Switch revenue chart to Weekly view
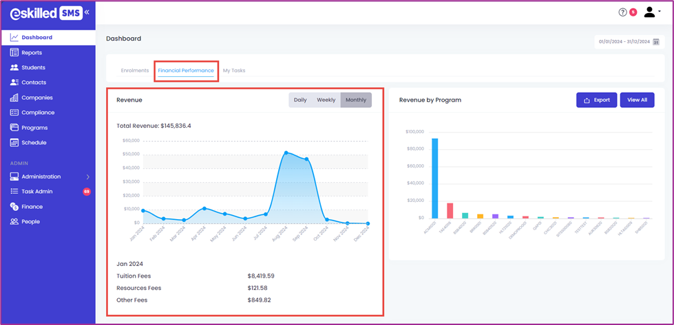The width and height of the screenshot is (674, 325). coord(326,100)
